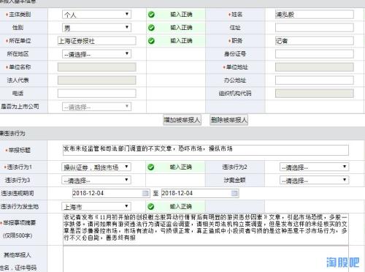Viewport: 365px width, 272px height.
Task: Click the green check icon beside 所在单位
Action: pos(151,41)
